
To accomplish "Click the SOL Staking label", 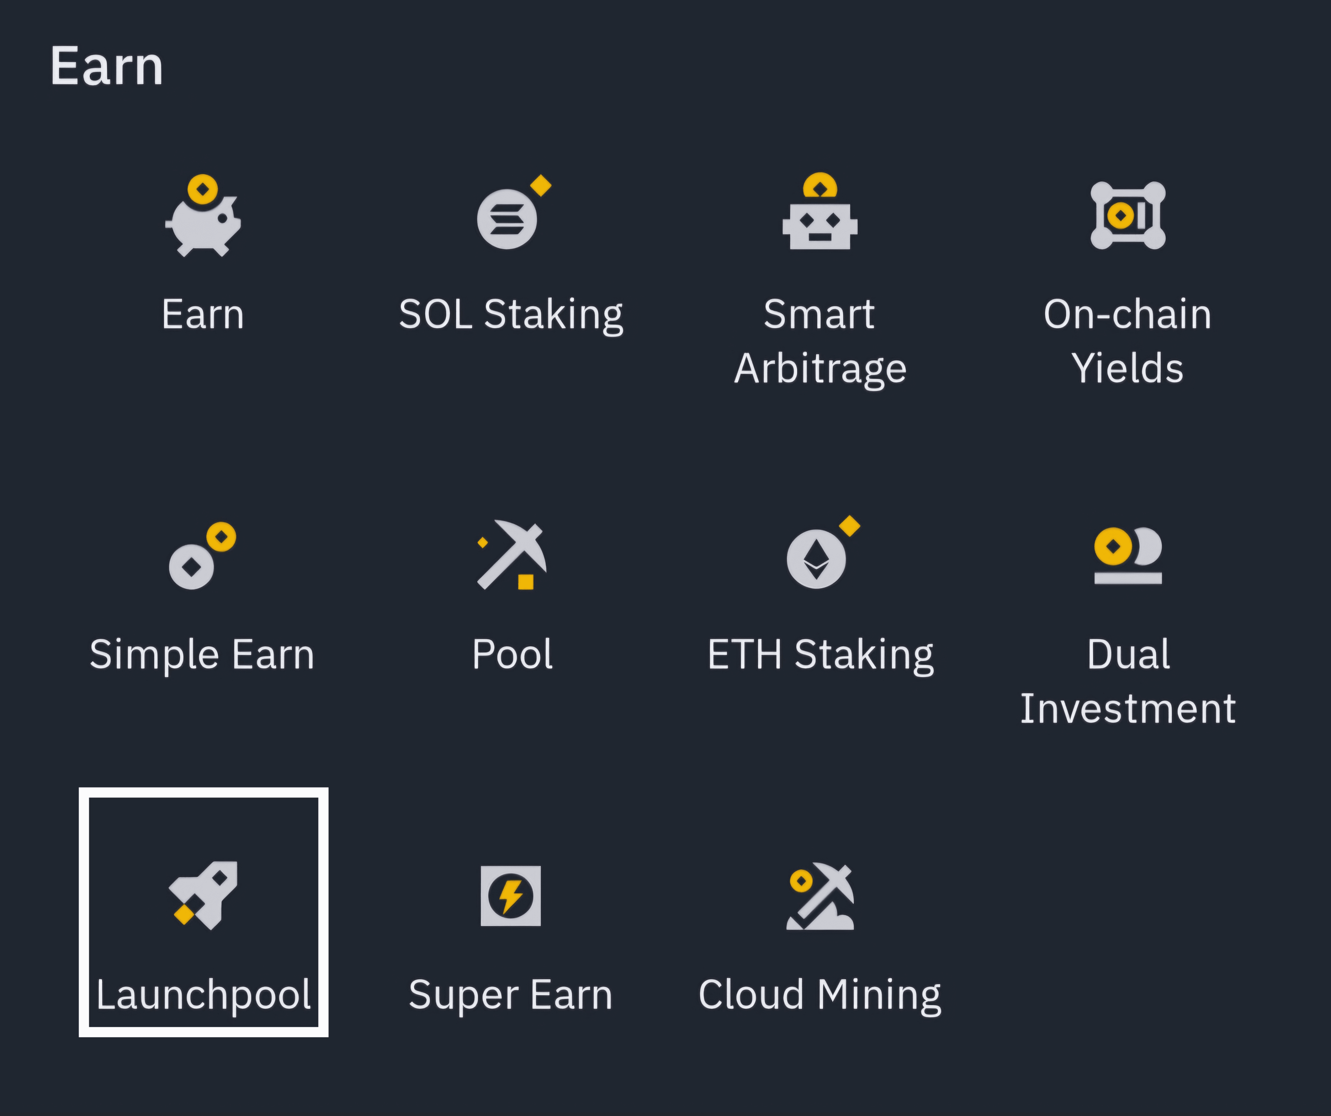I will [511, 314].
